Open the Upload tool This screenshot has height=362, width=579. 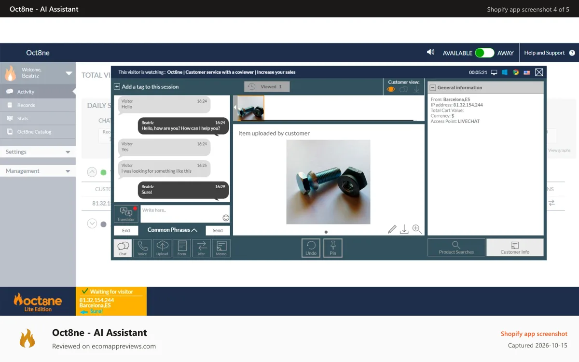click(x=162, y=248)
